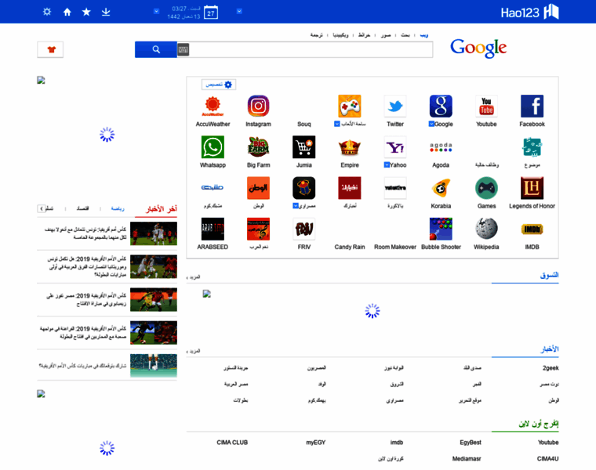Open the Google shortcut icon
Viewport: 596px width, 470px height.
coord(441,106)
